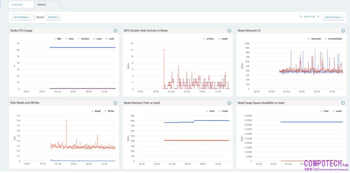Open the Boards Default dropdown
Viewport: 350px width, 173px height.
(53, 17)
